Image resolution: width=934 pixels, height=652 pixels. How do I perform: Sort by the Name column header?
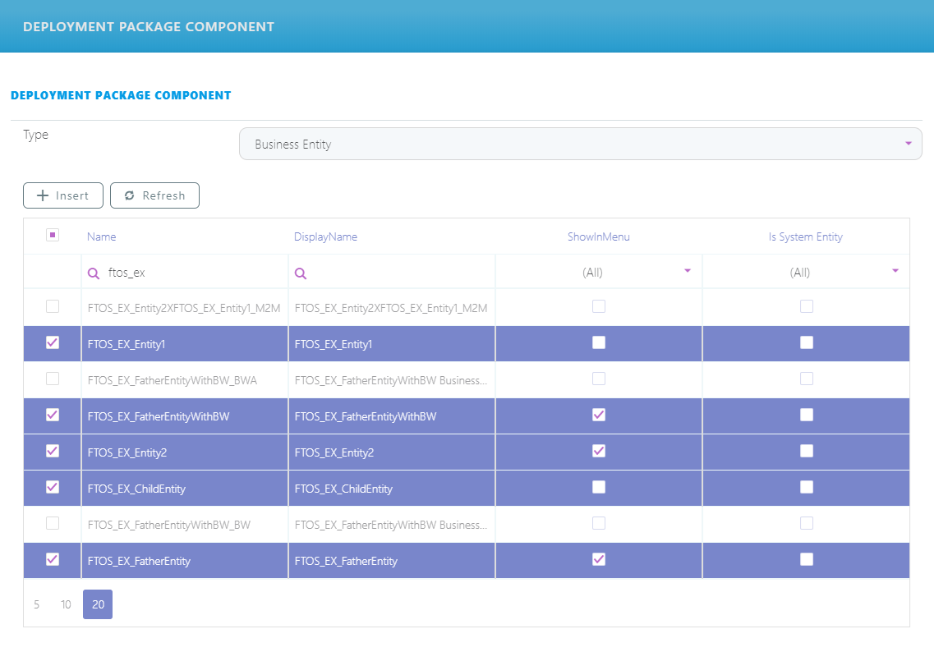click(102, 236)
